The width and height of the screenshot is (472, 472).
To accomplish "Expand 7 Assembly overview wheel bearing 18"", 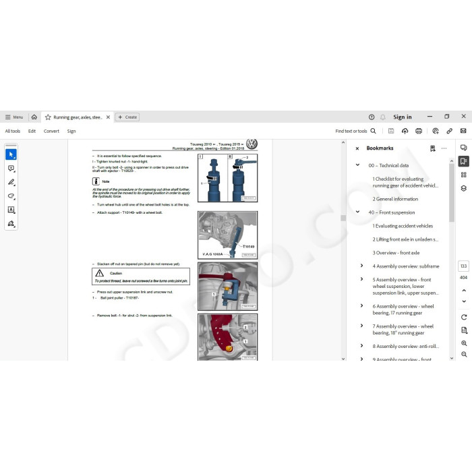I will coord(361,326).
